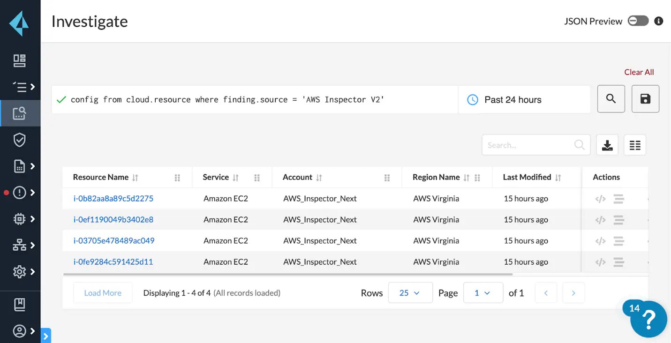The height and width of the screenshot is (343, 671).
Task: Toggle the JSON Preview switch
Action: click(x=638, y=21)
